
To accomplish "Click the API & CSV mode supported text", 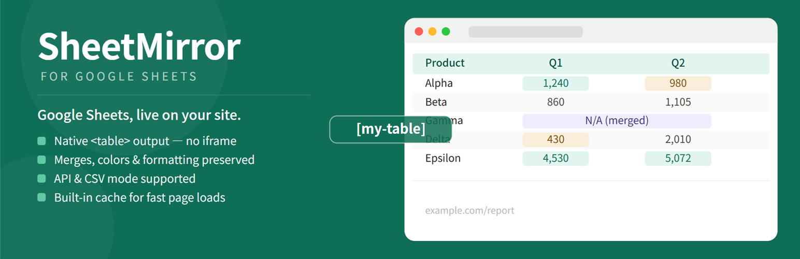I will pyautogui.click(x=125, y=179).
